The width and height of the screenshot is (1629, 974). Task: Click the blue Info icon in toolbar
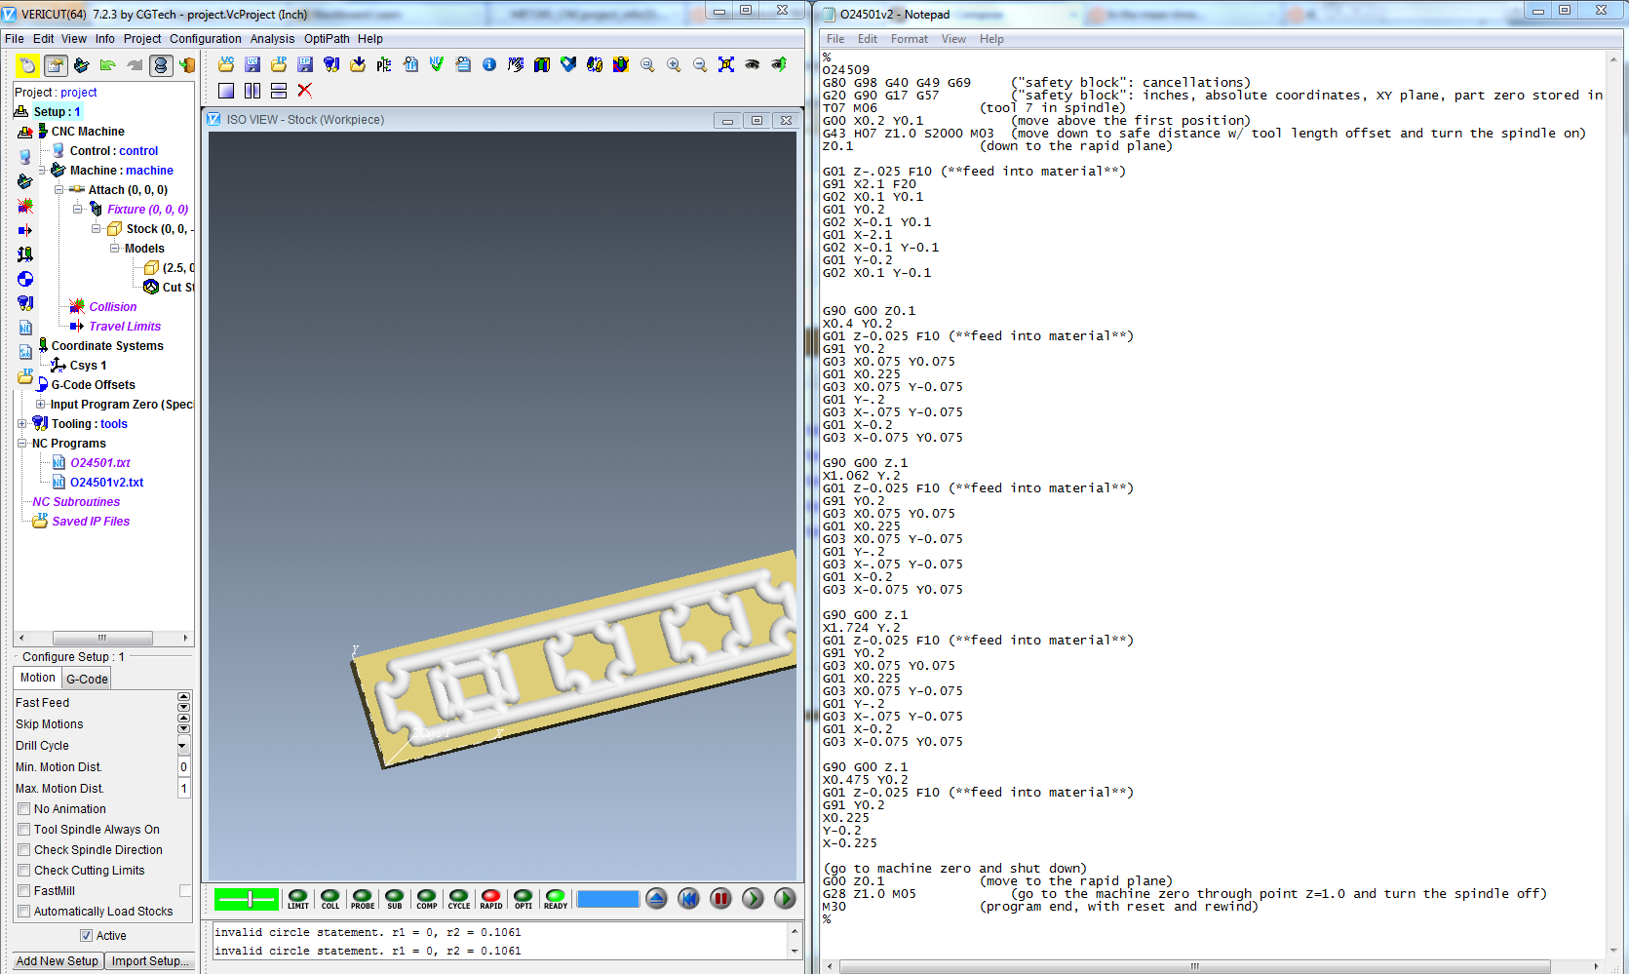[x=489, y=64]
